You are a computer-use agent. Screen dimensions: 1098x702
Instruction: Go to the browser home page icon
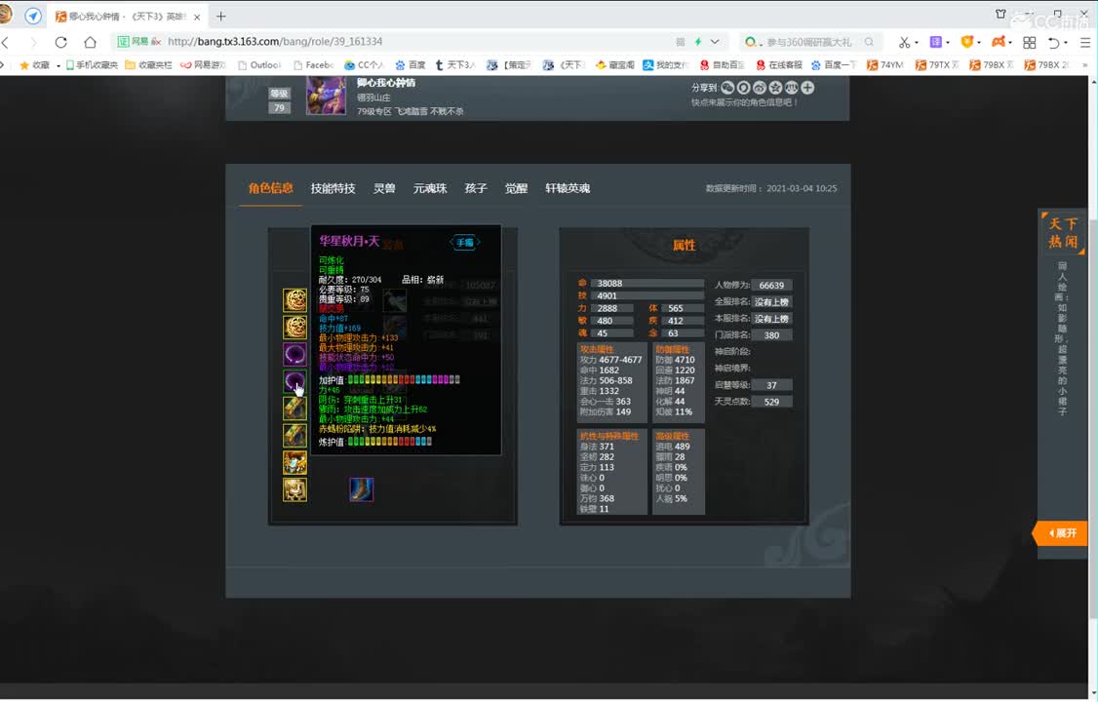click(x=90, y=42)
